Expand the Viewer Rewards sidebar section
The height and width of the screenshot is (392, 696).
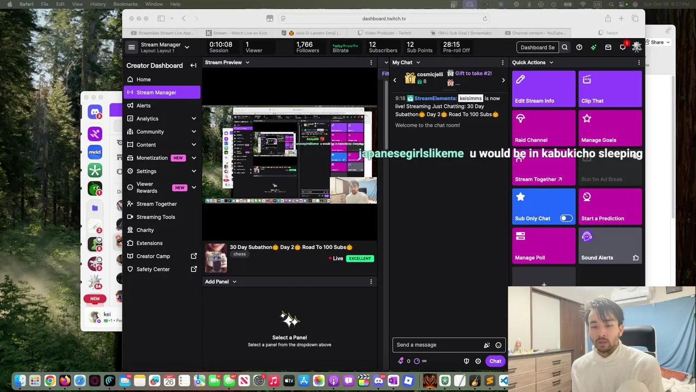click(194, 188)
